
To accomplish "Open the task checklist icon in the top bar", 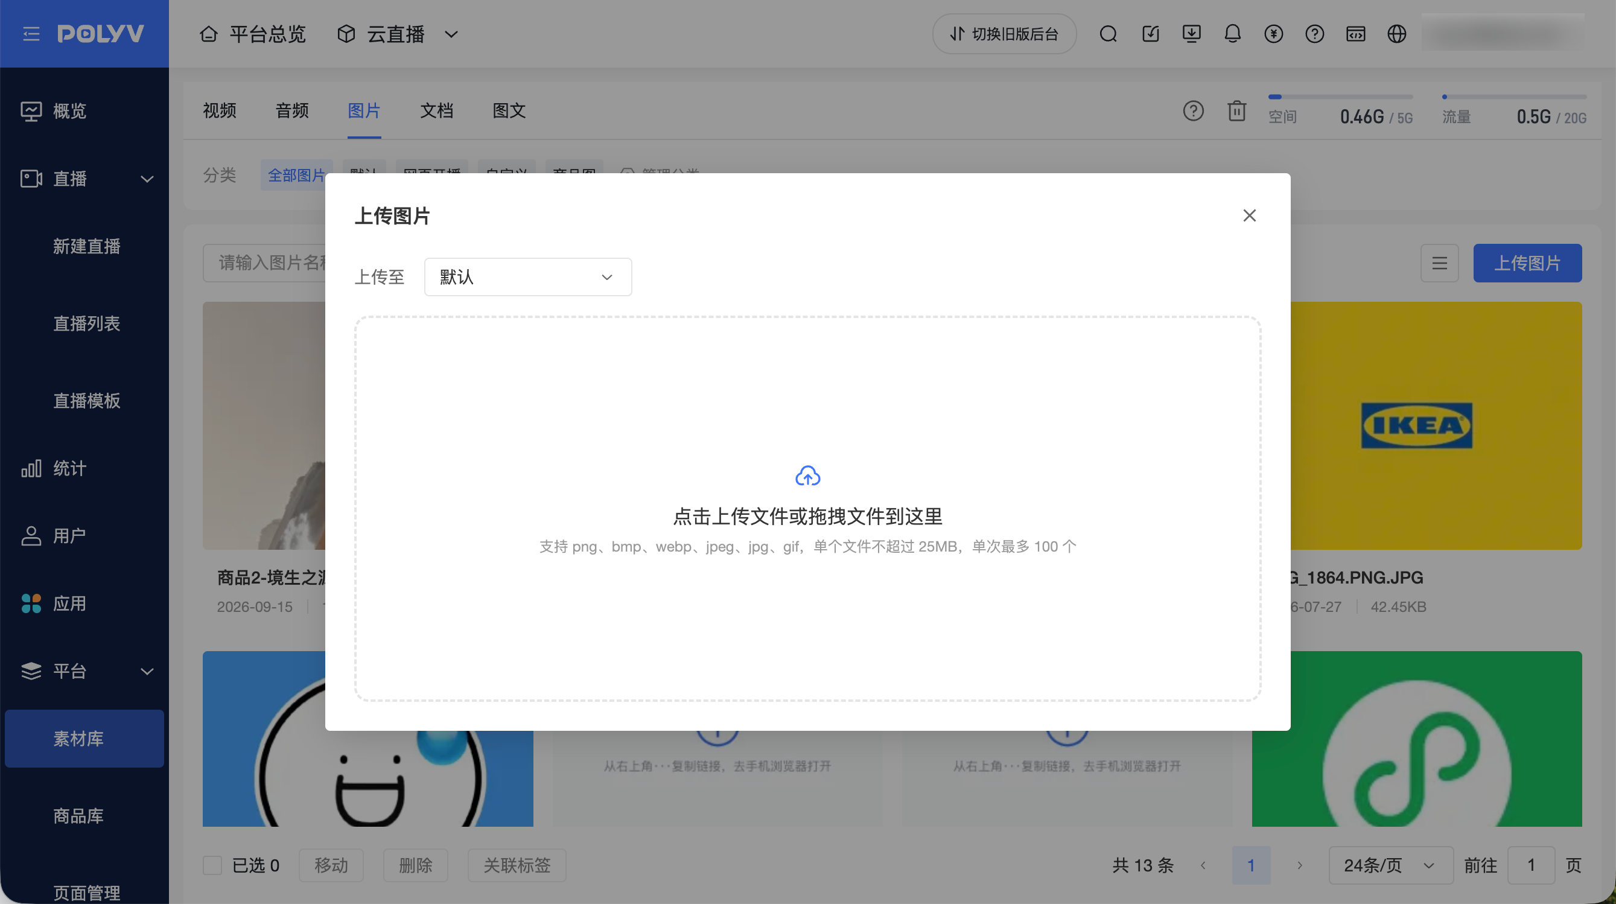I will [x=1151, y=34].
